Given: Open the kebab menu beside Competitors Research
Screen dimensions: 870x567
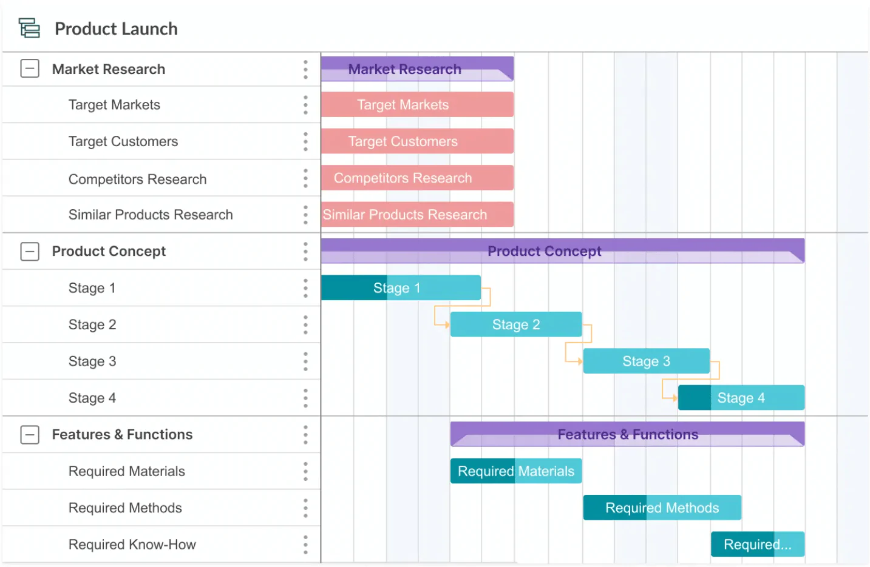Looking at the screenshot, I should coord(305,178).
